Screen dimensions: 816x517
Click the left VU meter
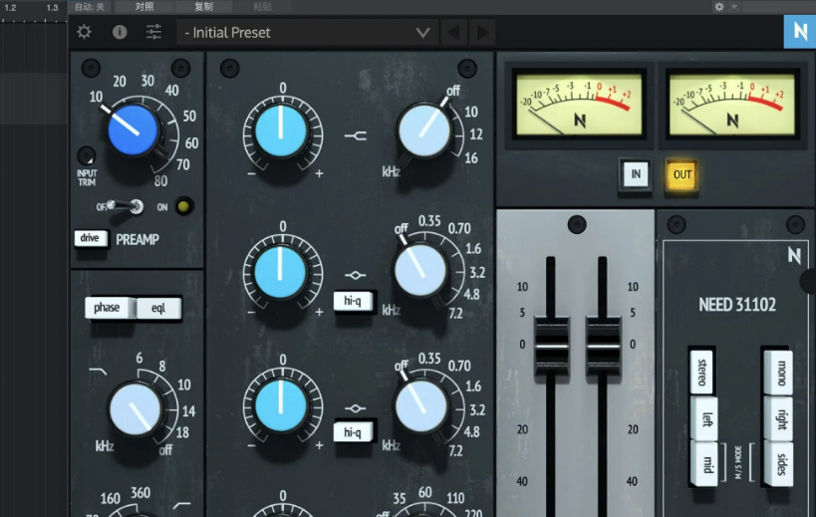579,104
